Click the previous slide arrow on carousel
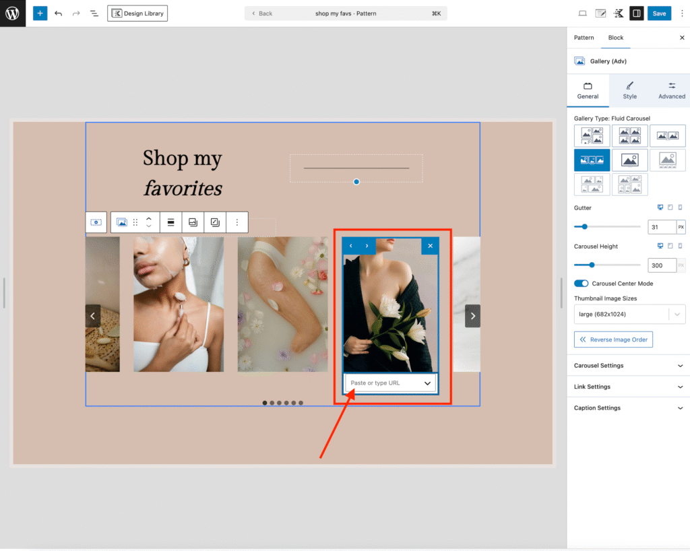690x551 pixels. coord(93,316)
